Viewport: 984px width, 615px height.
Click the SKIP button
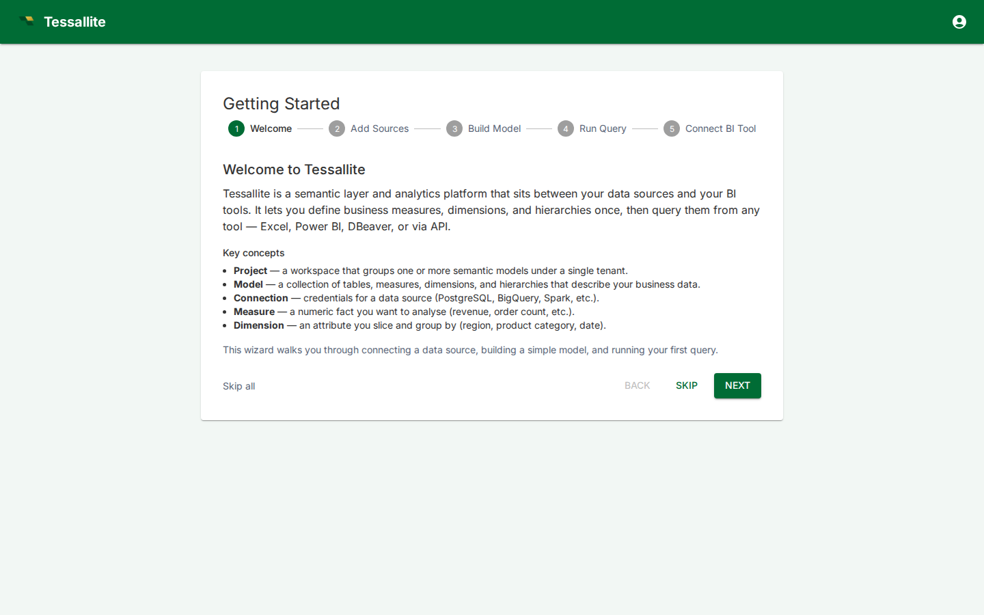(687, 385)
